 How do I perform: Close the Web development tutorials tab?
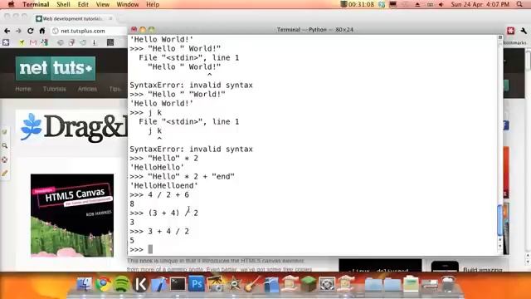110,18
